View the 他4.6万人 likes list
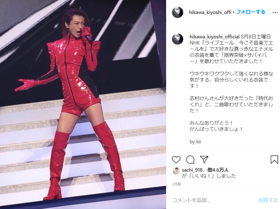 coord(218,170)
